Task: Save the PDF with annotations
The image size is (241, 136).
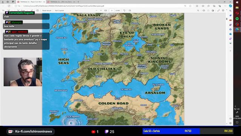Action: pos(208,11)
